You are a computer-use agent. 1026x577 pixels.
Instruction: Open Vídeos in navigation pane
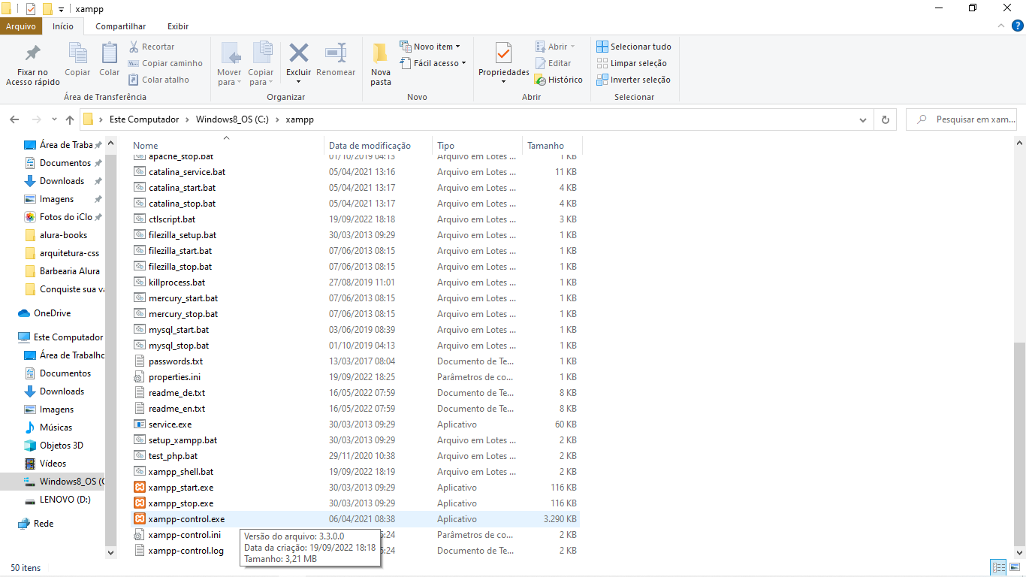tap(53, 464)
